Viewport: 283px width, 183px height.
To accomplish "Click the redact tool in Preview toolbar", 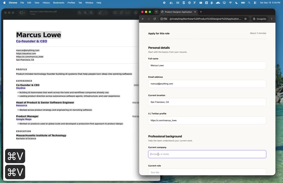I will coord(115,13).
